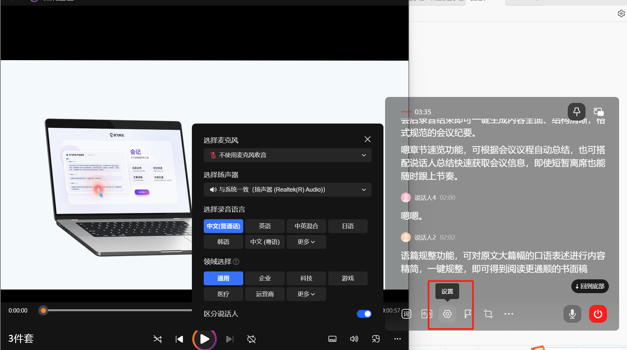Viewport: 627px width, 350px height.
Task: Toggle shuffle in the media player
Action: pyautogui.click(x=158, y=339)
